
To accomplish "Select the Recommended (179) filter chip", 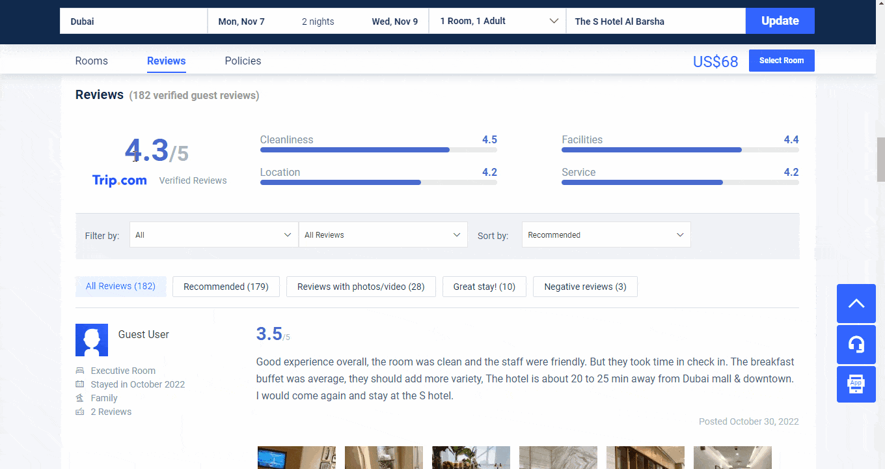I will (x=226, y=287).
